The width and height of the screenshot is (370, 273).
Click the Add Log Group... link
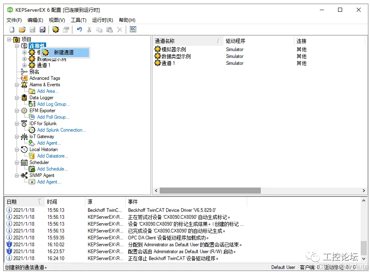pyautogui.click(x=53, y=104)
